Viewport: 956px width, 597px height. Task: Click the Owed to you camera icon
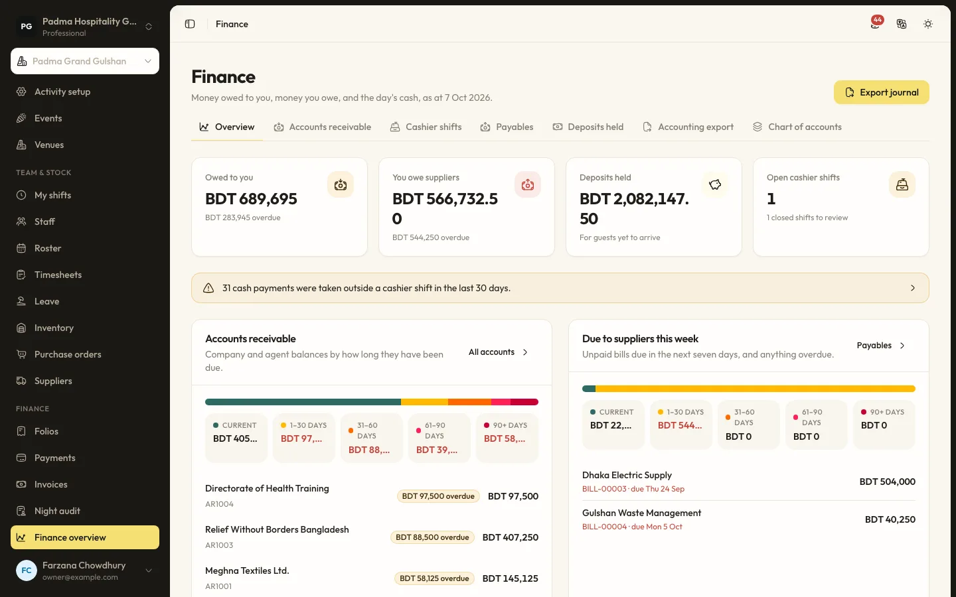341,184
